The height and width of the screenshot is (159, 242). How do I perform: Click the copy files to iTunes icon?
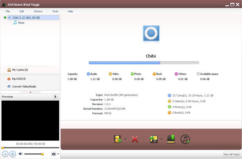click(153, 139)
